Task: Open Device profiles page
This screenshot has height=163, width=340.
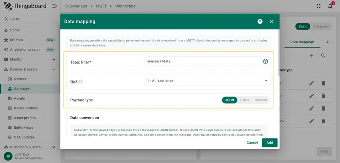Action: [30, 108]
